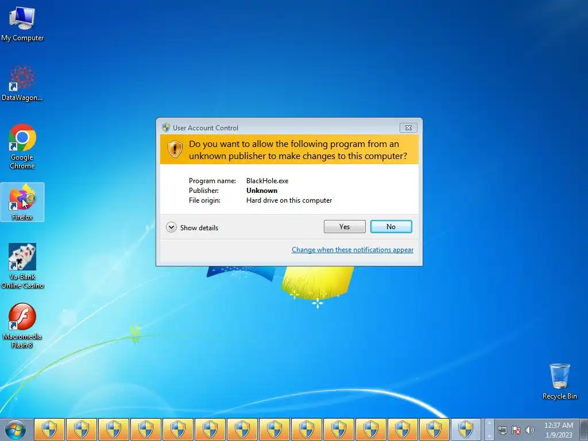Open Change when these notifications appear link
This screenshot has height=441, width=588.
[353, 250]
